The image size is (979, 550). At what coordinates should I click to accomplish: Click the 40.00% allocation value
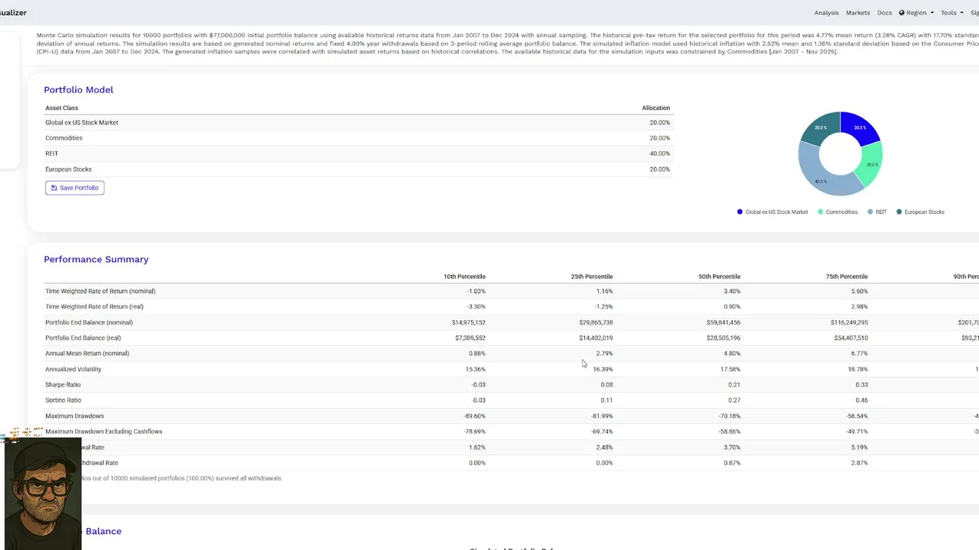coord(659,154)
